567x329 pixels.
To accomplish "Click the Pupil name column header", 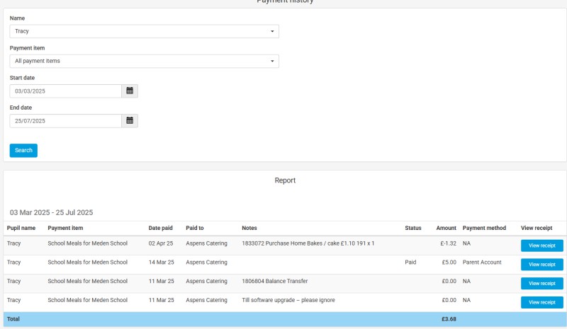I will pos(21,228).
